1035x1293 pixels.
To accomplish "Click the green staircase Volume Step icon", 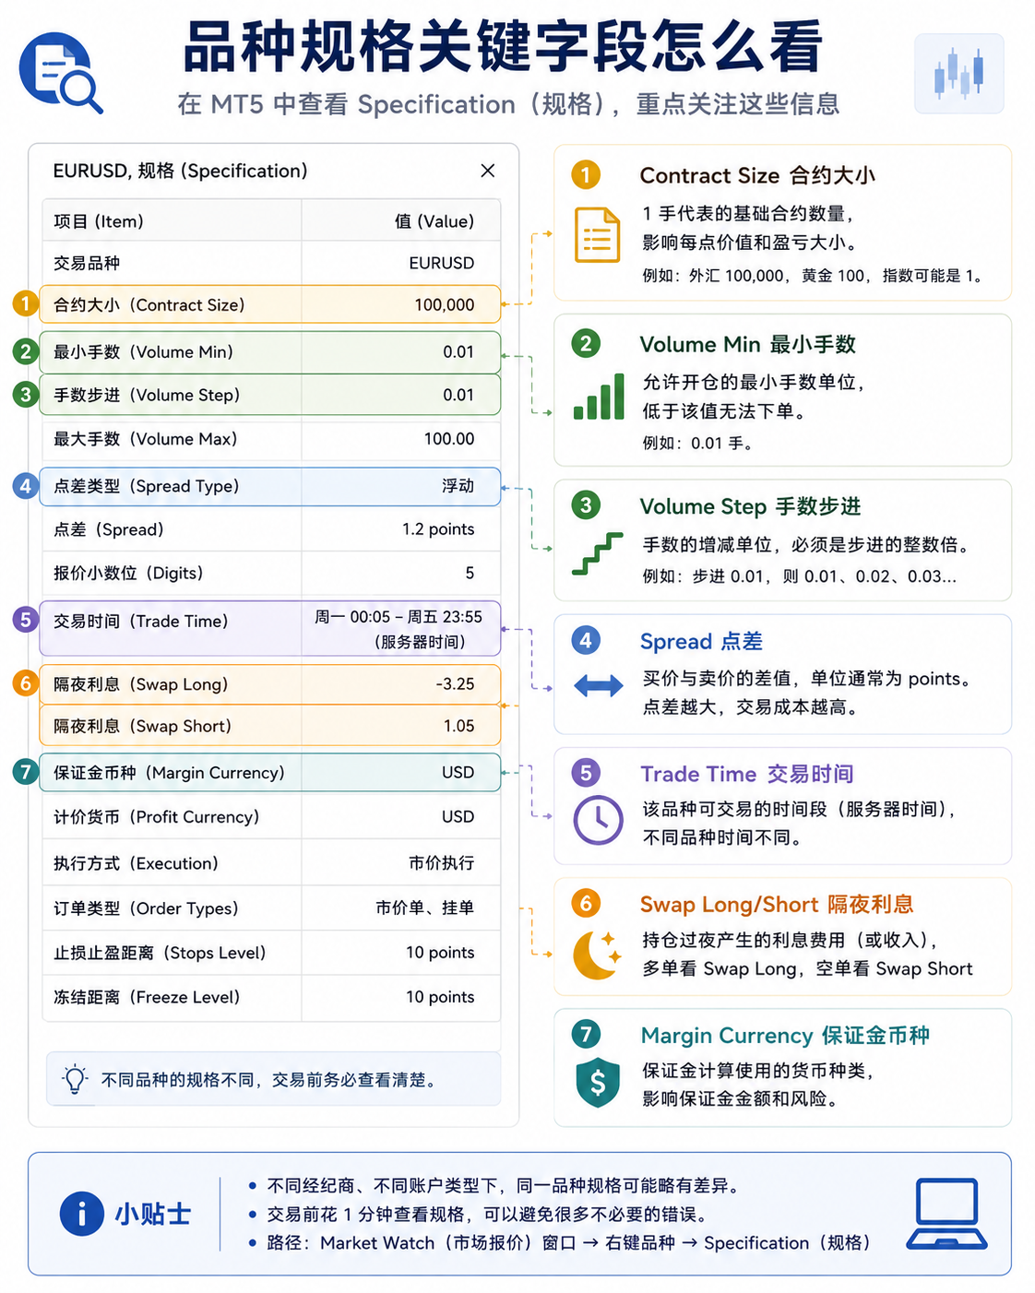I will 597,553.
